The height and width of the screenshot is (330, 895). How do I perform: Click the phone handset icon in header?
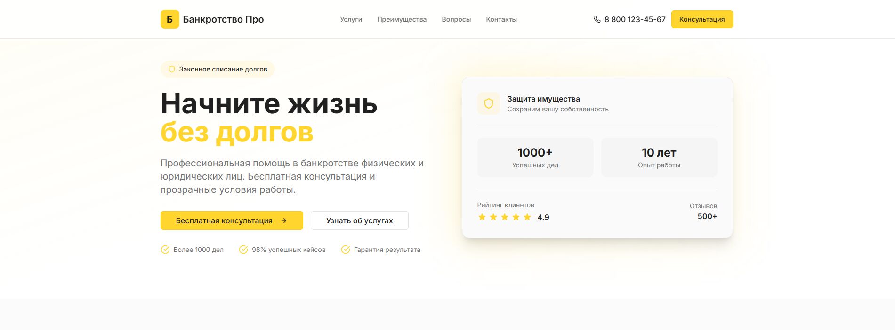[x=597, y=19]
